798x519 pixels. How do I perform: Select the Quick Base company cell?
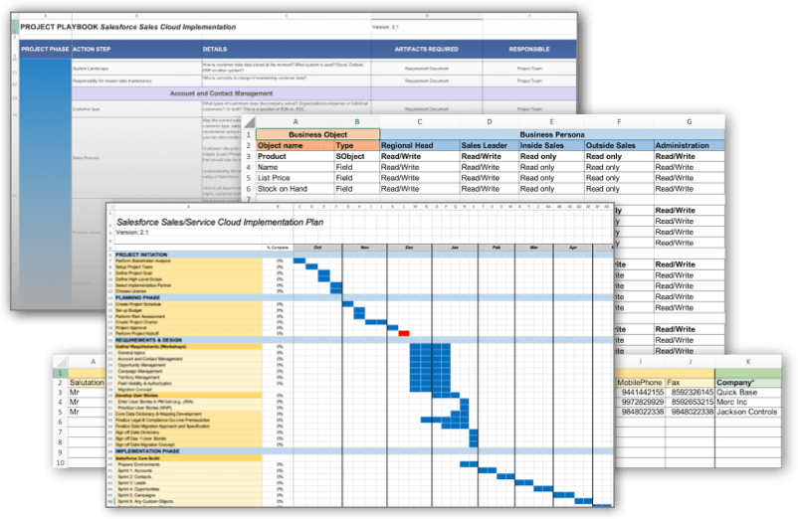748,393
